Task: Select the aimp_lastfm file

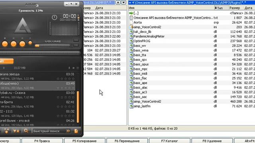Action: pos(142,106)
